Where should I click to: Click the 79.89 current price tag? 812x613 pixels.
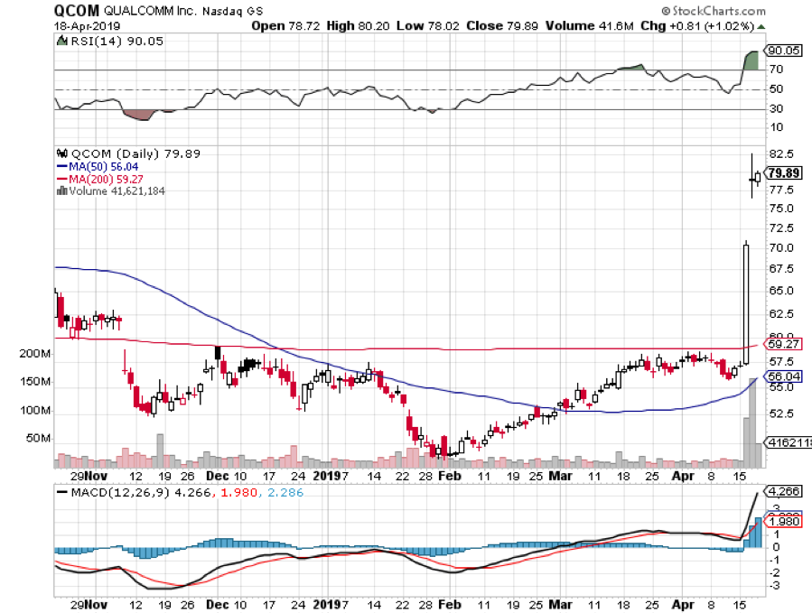point(782,173)
